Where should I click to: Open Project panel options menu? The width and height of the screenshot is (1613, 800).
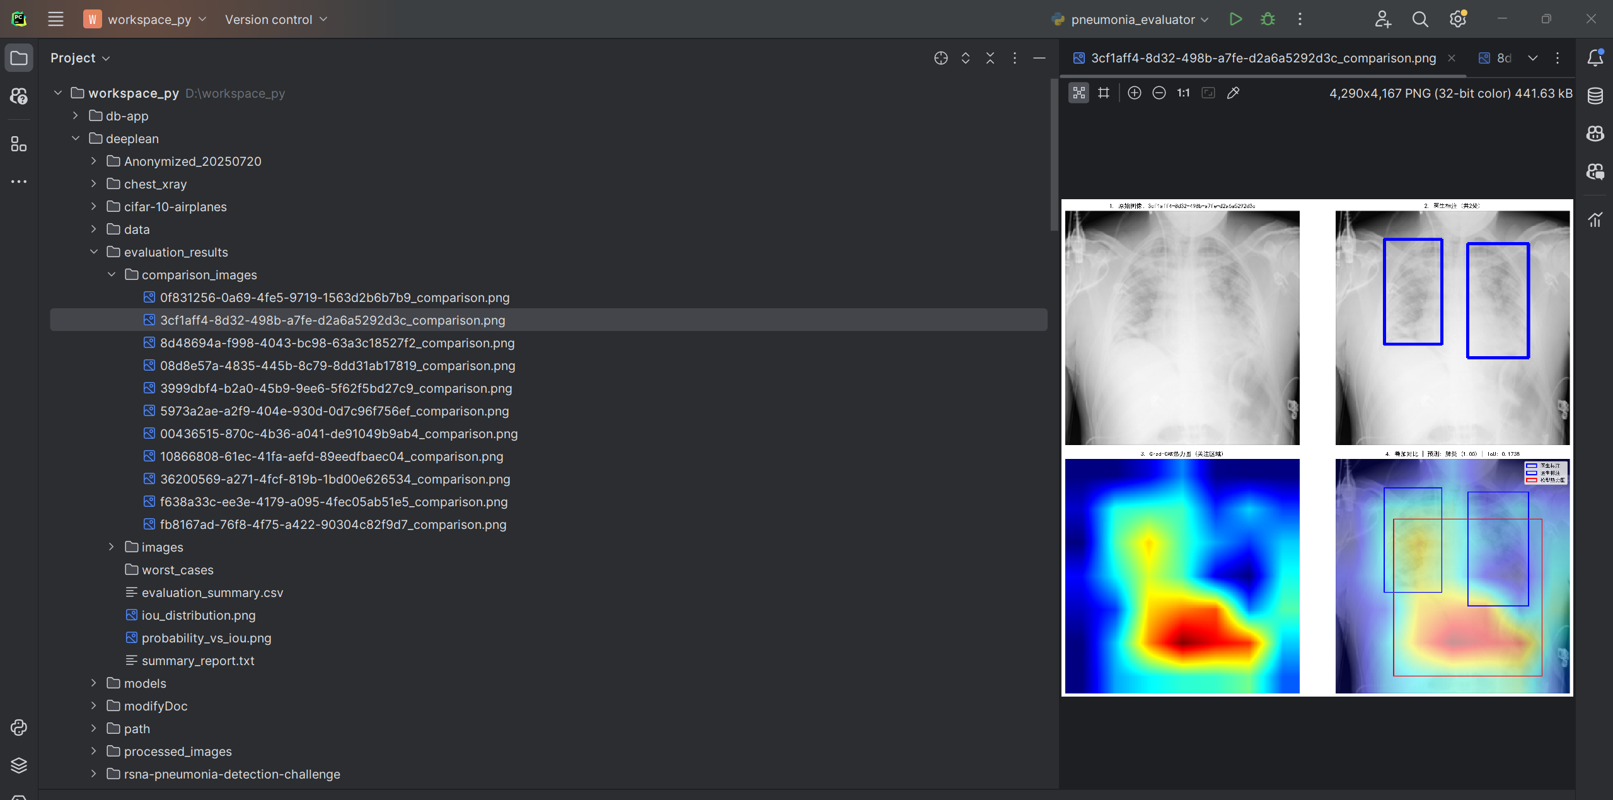pyautogui.click(x=1014, y=58)
